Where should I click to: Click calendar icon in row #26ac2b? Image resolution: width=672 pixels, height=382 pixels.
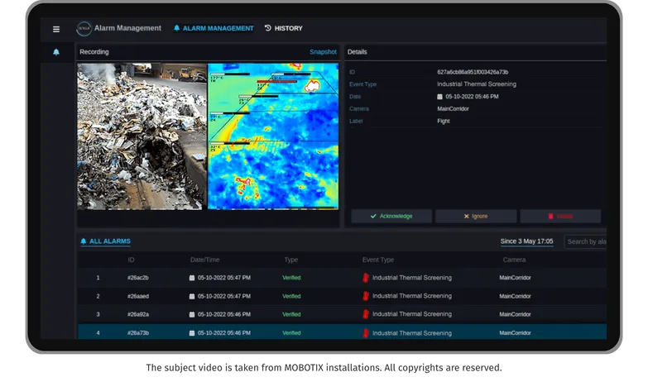coord(192,278)
